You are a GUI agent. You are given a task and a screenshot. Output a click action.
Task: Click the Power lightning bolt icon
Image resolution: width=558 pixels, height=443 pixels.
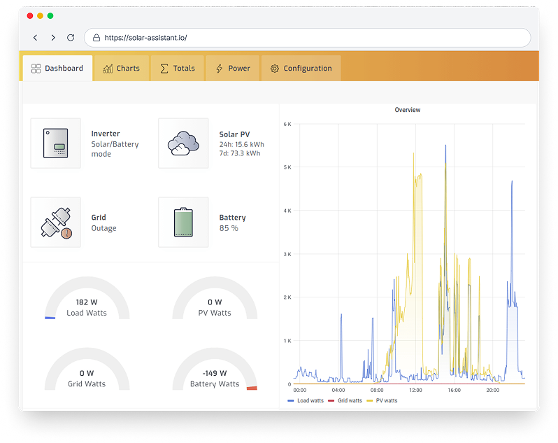coord(220,69)
